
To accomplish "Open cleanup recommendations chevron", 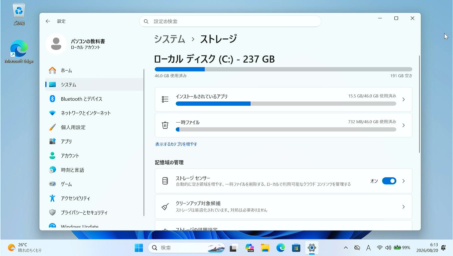I will pyautogui.click(x=403, y=207).
